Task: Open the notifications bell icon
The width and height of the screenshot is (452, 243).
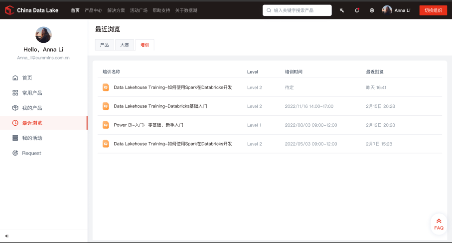Action: coord(357,10)
